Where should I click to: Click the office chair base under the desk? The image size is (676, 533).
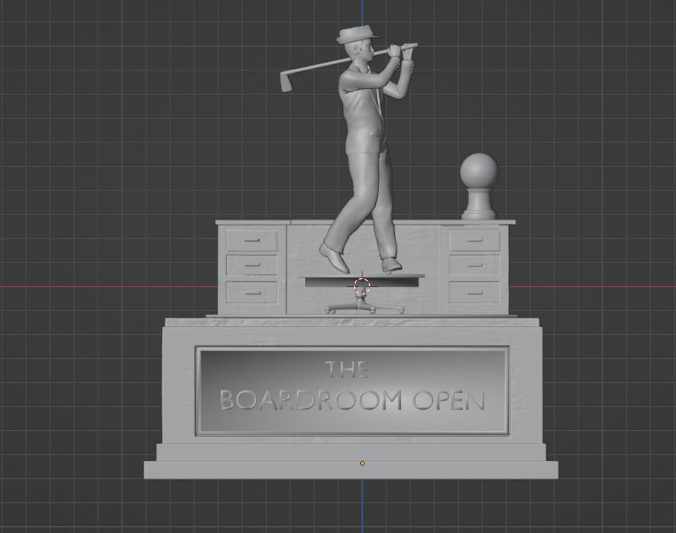point(363,308)
